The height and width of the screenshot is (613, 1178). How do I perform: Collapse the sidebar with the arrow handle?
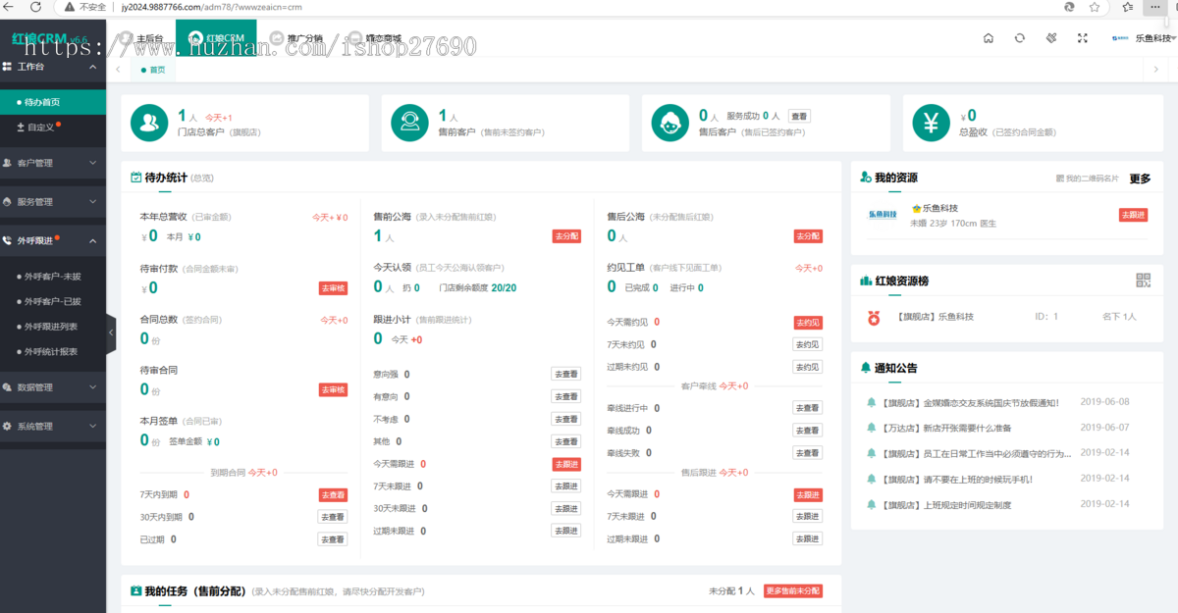pyautogui.click(x=111, y=333)
